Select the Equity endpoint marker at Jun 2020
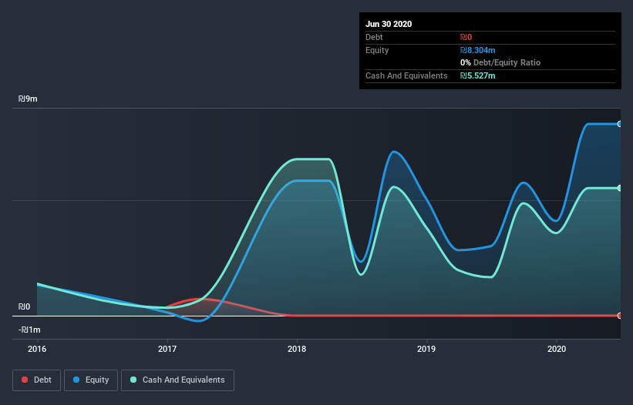 pyautogui.click(x=620, y=124)
